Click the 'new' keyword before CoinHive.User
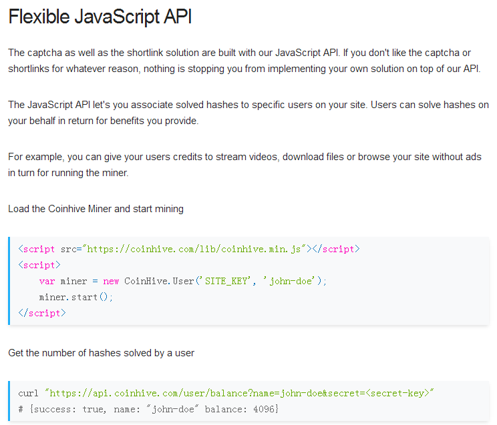 pos(111,281)
